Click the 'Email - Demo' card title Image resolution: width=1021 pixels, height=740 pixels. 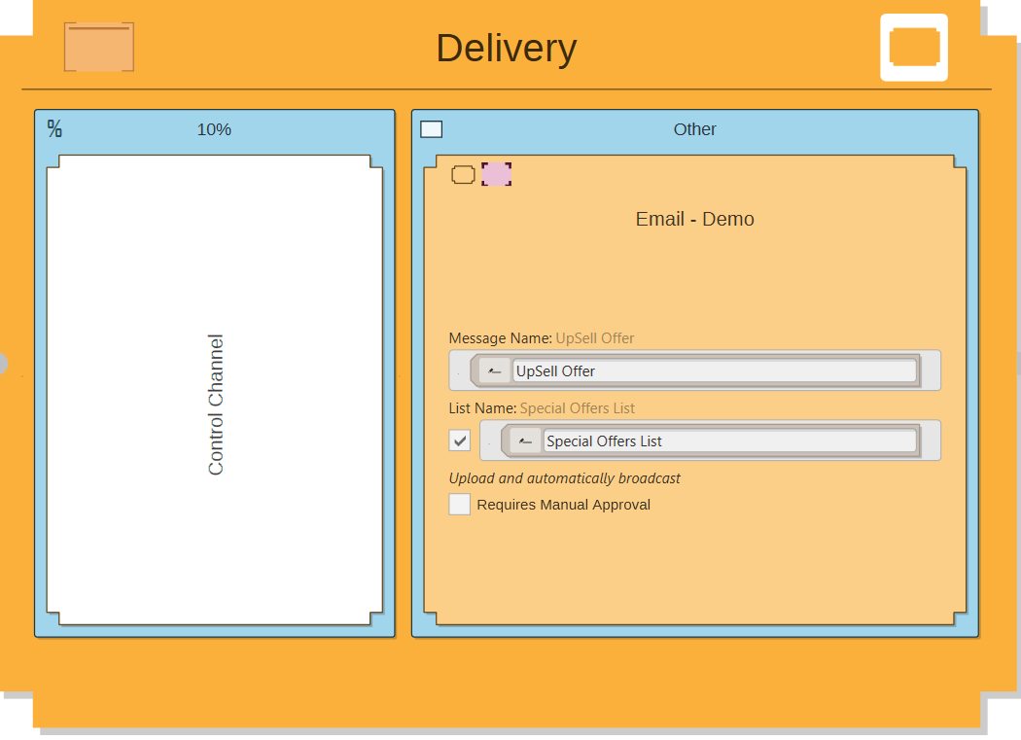[x=695, y=219]
